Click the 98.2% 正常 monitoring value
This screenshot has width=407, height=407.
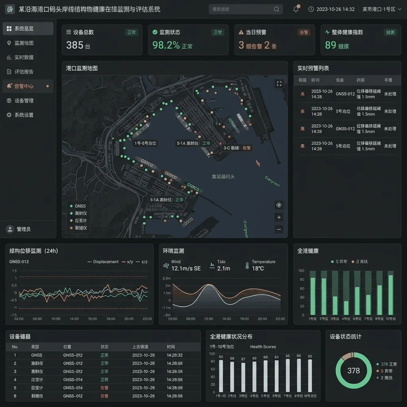[x=172, y=45]
